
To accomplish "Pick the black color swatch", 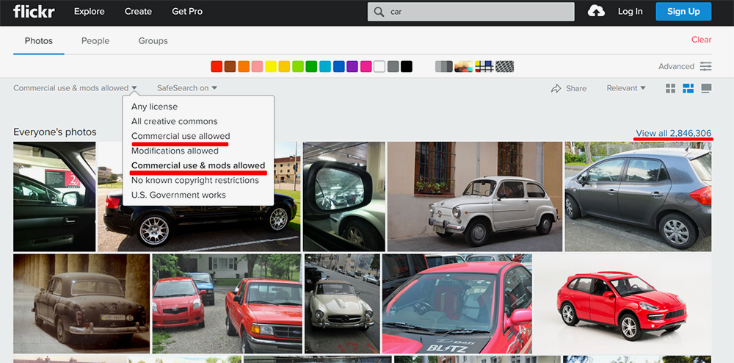I will click(407, 67).
